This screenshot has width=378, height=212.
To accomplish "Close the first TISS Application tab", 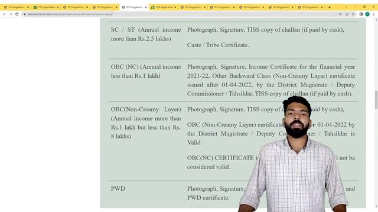I will pyautogui.click(x=57, y=8).
